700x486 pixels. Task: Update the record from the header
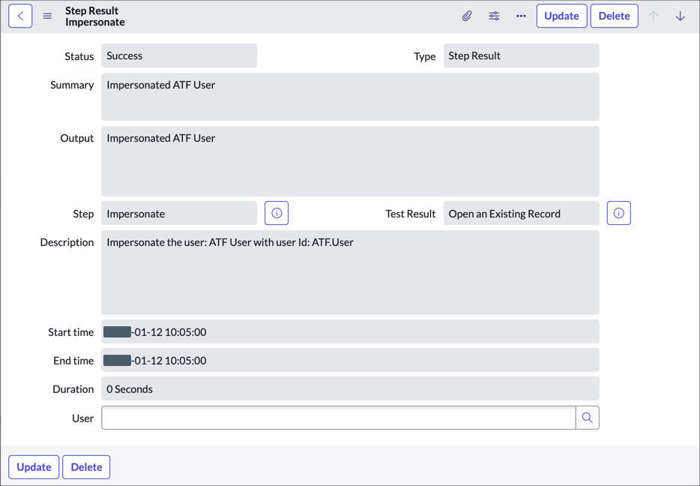click(561, 15)
